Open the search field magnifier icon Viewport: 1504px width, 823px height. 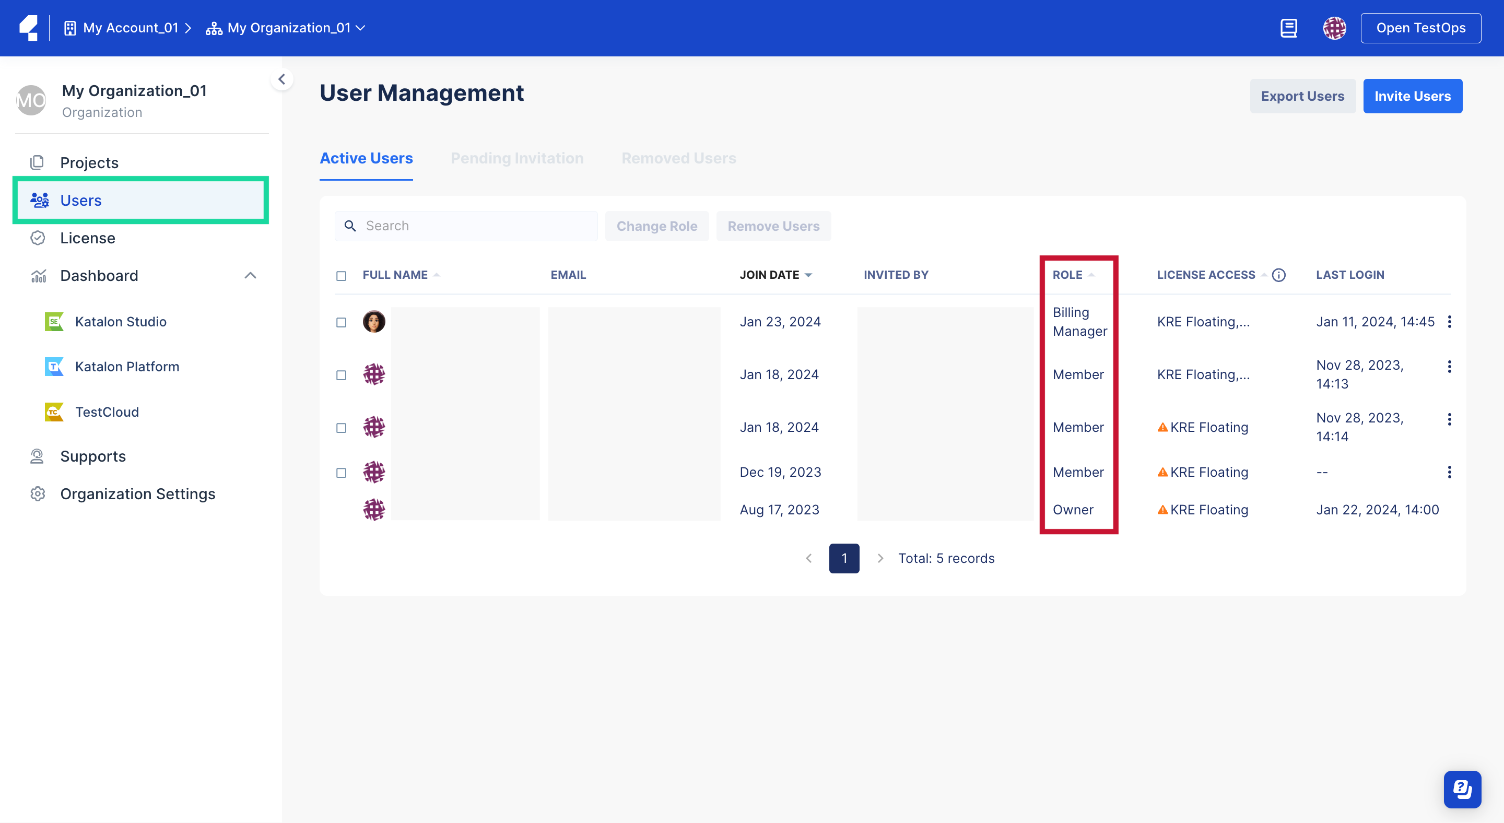(350, 225)
